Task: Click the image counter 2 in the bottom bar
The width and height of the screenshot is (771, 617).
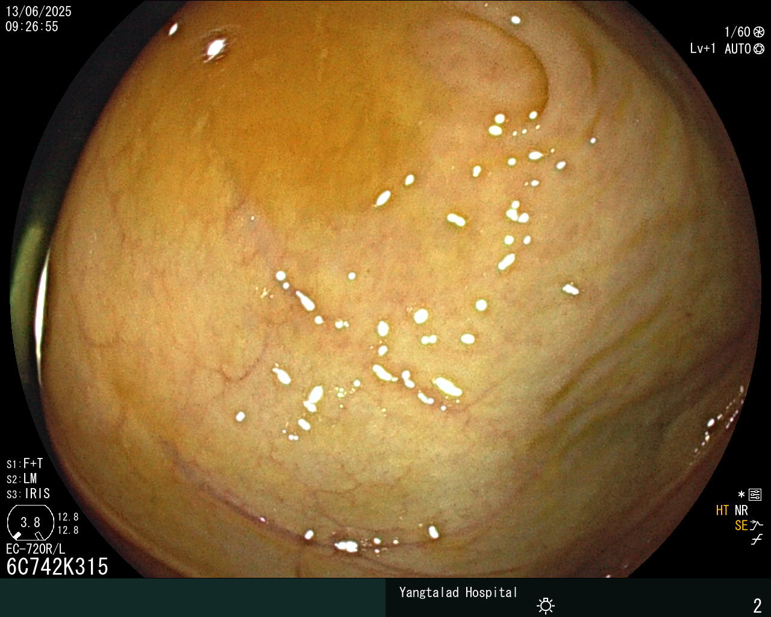Action: [x=758, y=606]
